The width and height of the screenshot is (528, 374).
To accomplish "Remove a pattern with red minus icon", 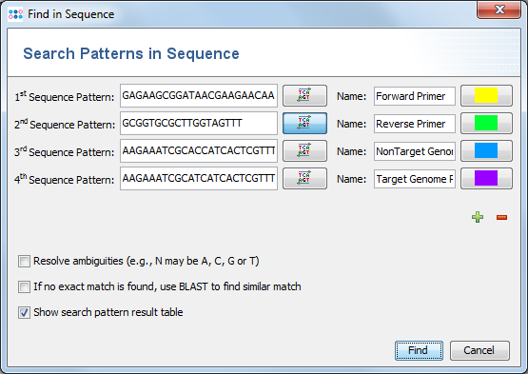I will pos(501,217).
